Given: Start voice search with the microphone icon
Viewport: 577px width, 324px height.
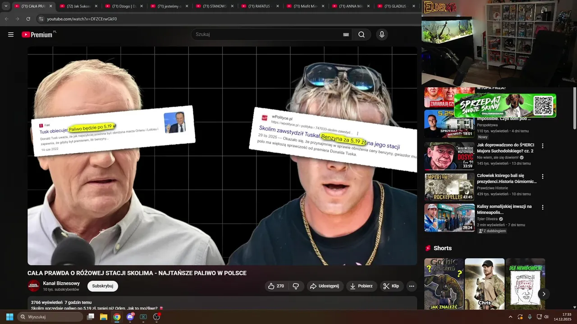Looking at the screenshot, I should pos(382,35).
